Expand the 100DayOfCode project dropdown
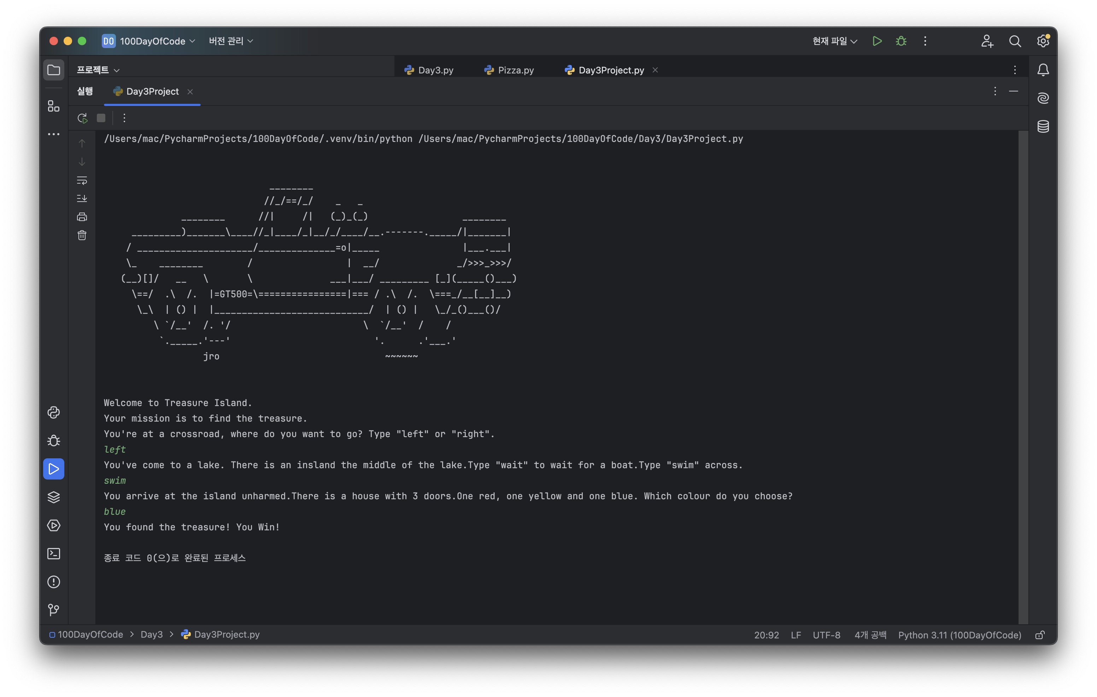 coord(153,41)
